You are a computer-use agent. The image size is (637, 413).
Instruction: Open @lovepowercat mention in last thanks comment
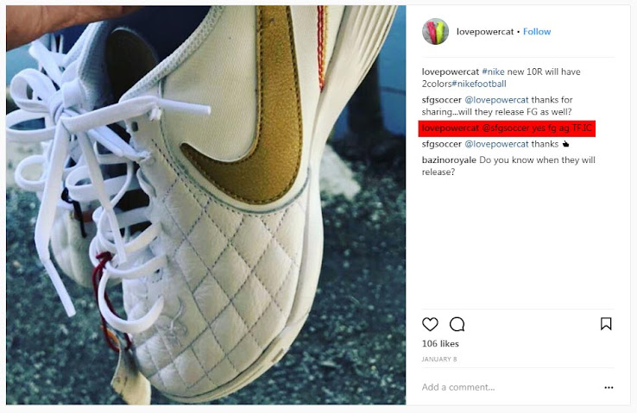(496, 144)
